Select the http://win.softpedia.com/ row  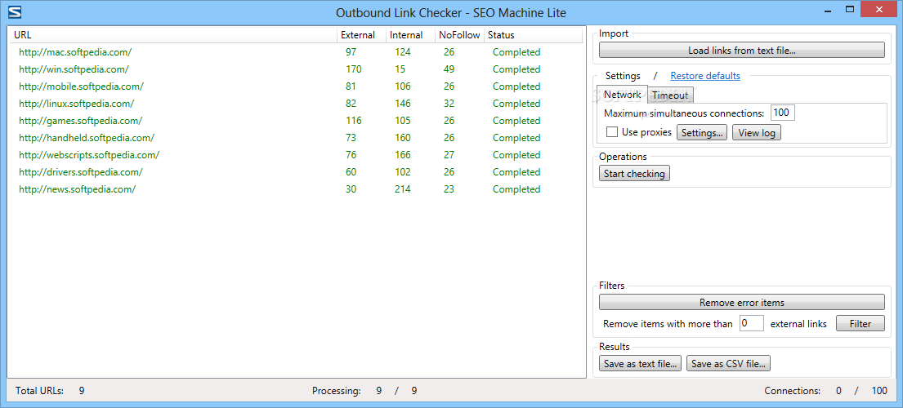(x=297, y=69)
